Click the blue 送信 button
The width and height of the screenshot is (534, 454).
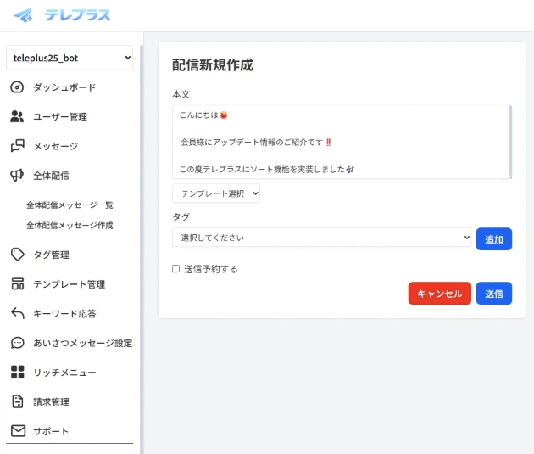pyautogui.click(x=494, y=293)
